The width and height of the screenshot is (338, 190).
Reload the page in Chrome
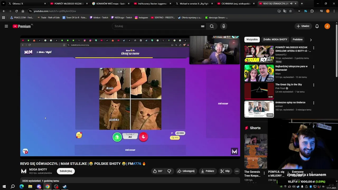click(x=16, y=11)
